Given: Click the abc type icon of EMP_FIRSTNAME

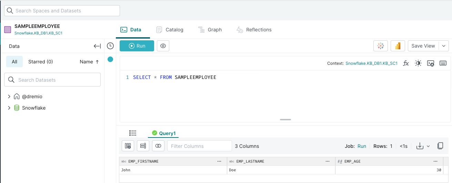Looking at the screenshot, I should pos(124,161).
